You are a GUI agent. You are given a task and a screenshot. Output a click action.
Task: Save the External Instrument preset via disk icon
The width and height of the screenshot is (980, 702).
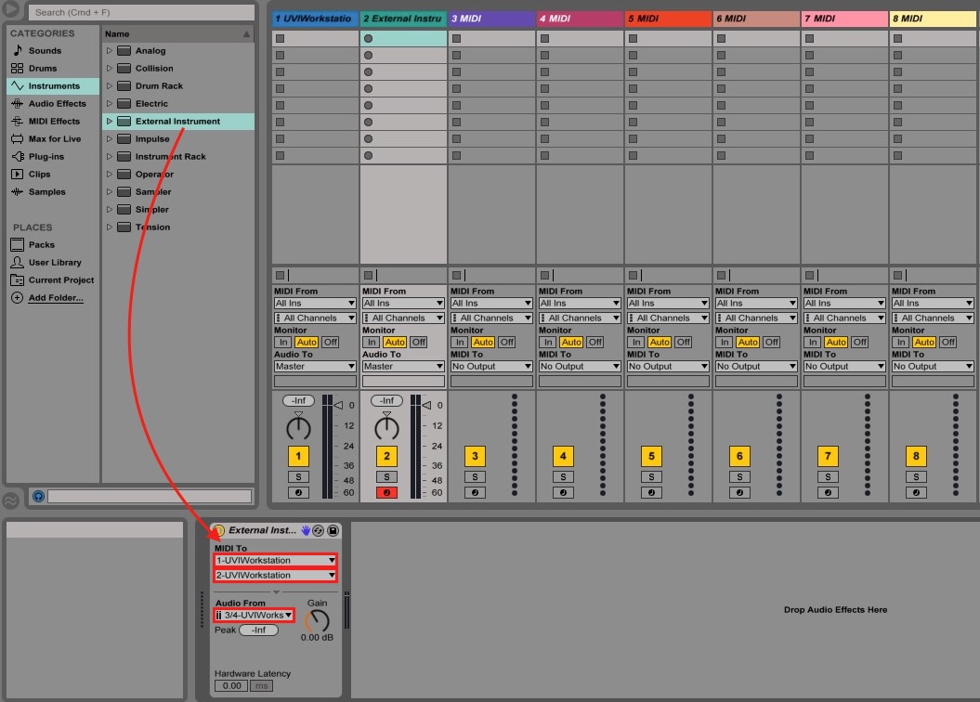point(333,530)
